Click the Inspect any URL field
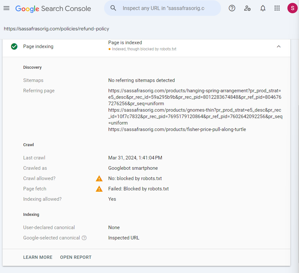This screenshot has width=299, height=273. (x=163, y=8)
